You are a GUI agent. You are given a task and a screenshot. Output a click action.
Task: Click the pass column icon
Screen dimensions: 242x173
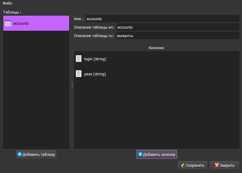(79, 74)
